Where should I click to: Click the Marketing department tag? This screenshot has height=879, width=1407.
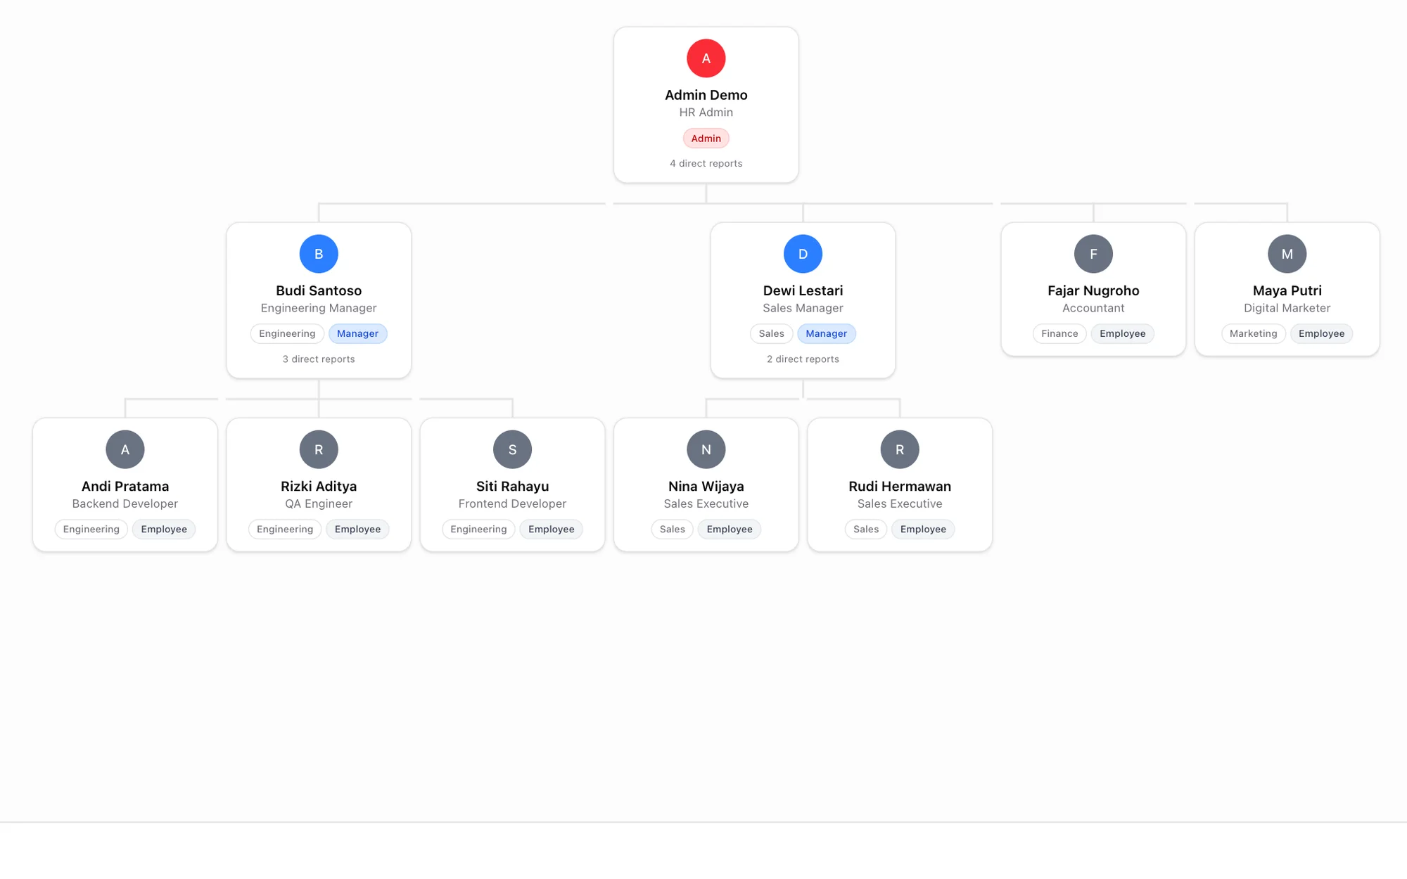point(1253,333)
